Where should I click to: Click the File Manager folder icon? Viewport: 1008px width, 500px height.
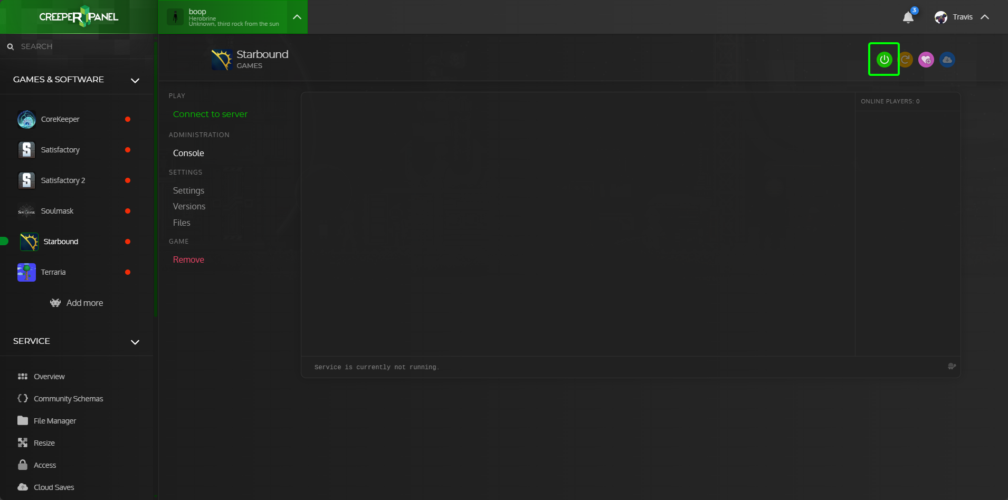pos(23,421)
